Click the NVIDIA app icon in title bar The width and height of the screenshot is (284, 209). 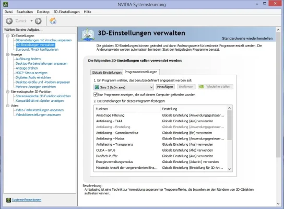coord(6,4)
